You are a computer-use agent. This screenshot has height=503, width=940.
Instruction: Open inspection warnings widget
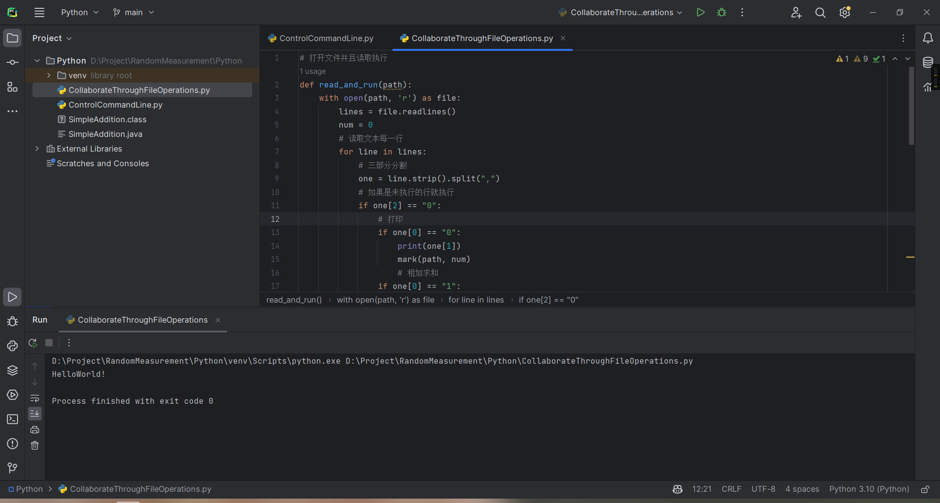coord(861,59)
